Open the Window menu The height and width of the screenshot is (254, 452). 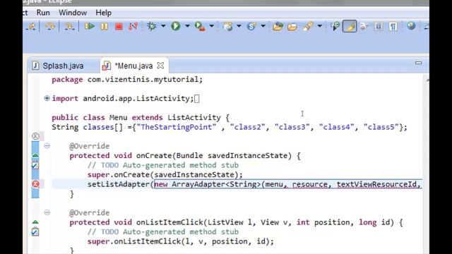(73, 13)
